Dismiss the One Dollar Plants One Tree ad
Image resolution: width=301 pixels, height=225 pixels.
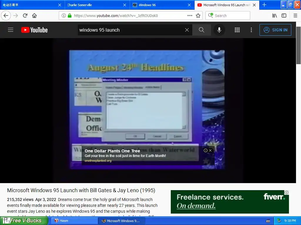pos(210,150)
